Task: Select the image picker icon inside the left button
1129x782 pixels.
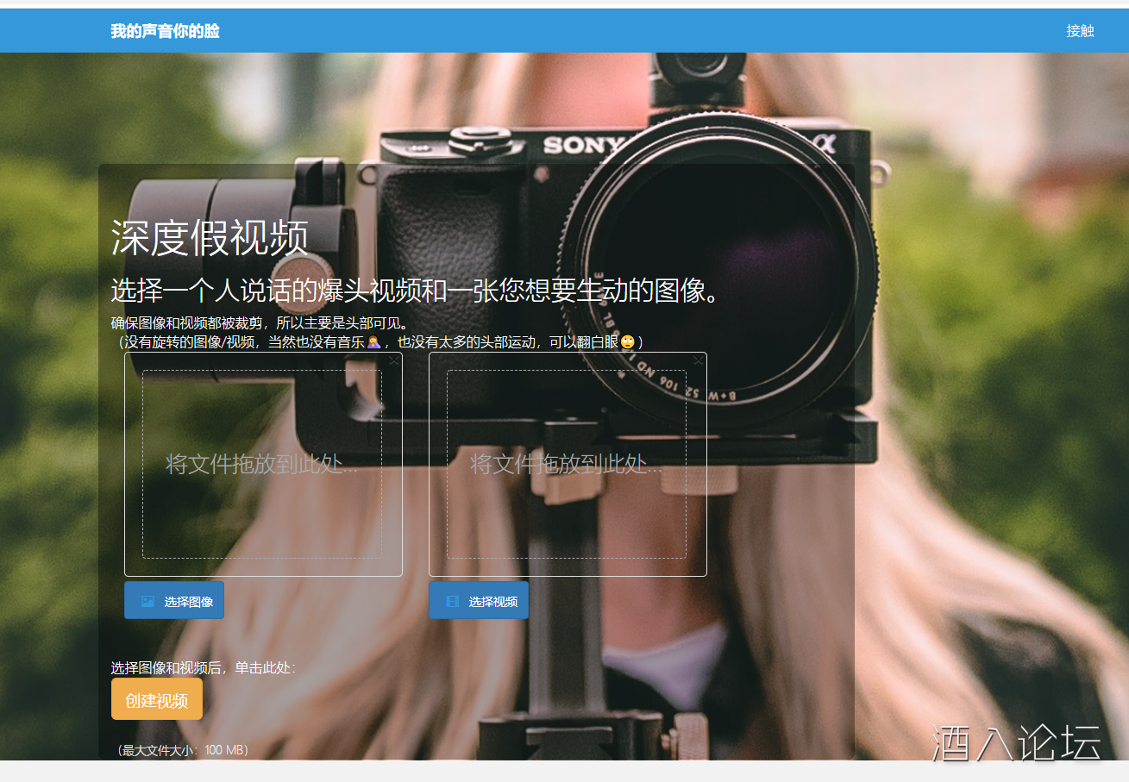Action: [147, 600]
